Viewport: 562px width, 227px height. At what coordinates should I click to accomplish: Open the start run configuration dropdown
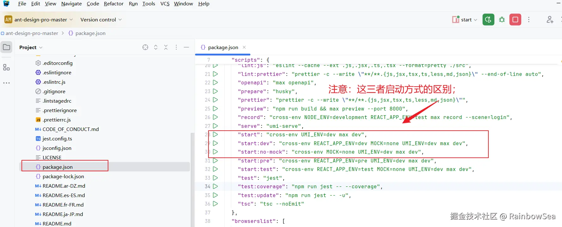pos(464,20)
